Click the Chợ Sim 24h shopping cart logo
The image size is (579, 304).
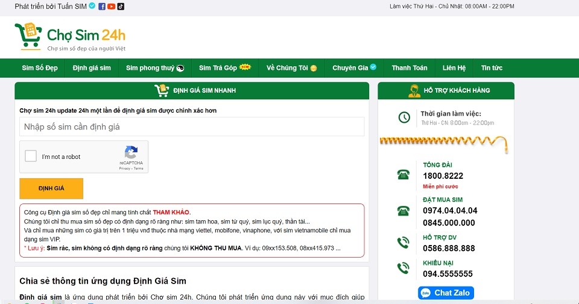pyautogui.click(x=28, y=37)
